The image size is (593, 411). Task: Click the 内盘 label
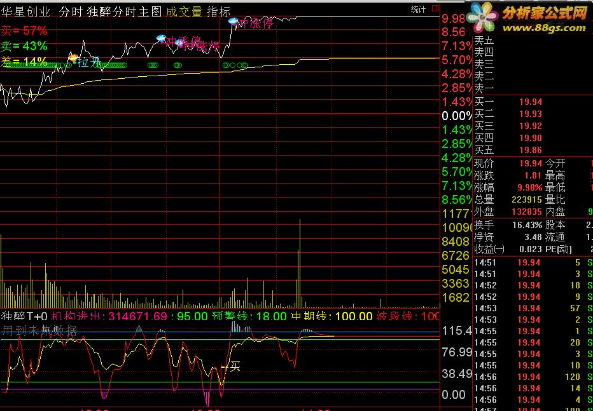[x=555, y=212]
